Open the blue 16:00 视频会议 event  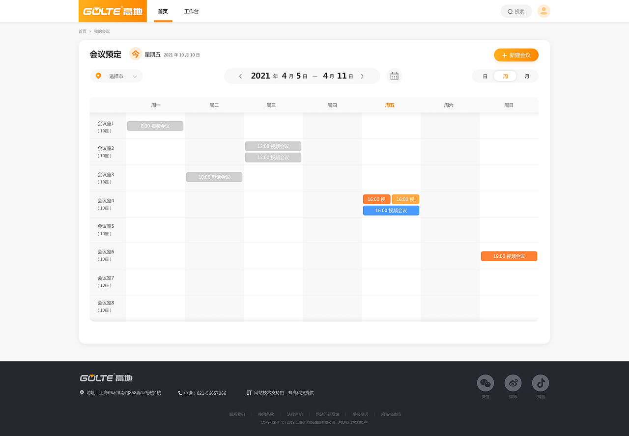tap(391, 211)
